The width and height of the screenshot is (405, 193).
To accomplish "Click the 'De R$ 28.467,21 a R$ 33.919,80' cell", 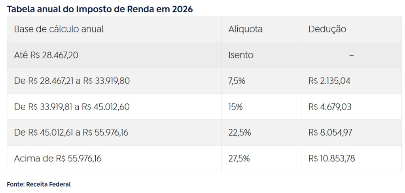I will (72, 81).
